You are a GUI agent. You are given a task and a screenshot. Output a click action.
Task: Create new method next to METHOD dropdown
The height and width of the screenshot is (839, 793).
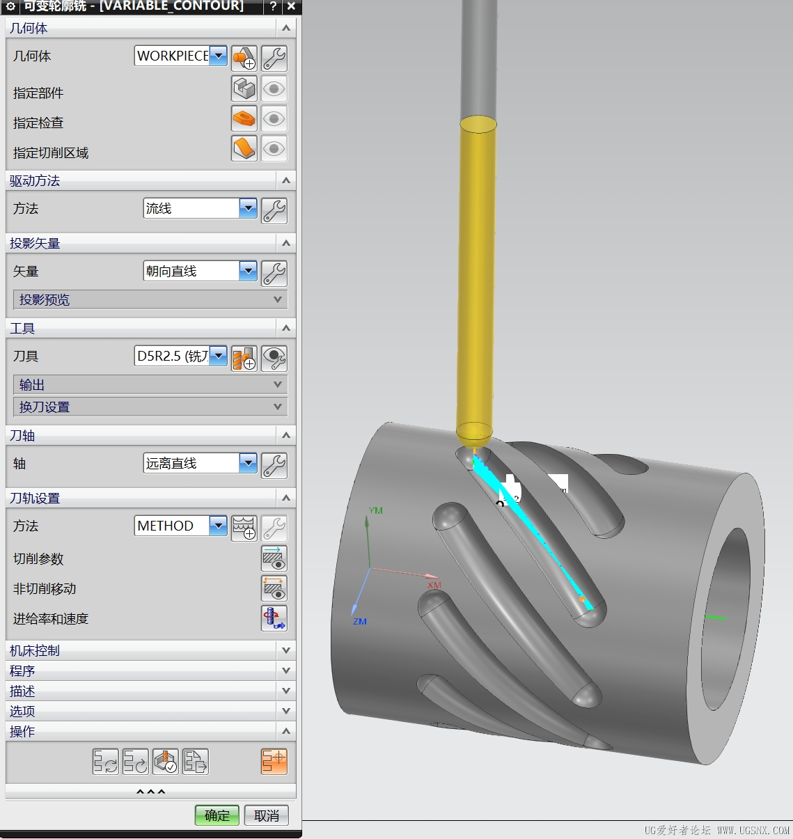(x=244, y=528)
